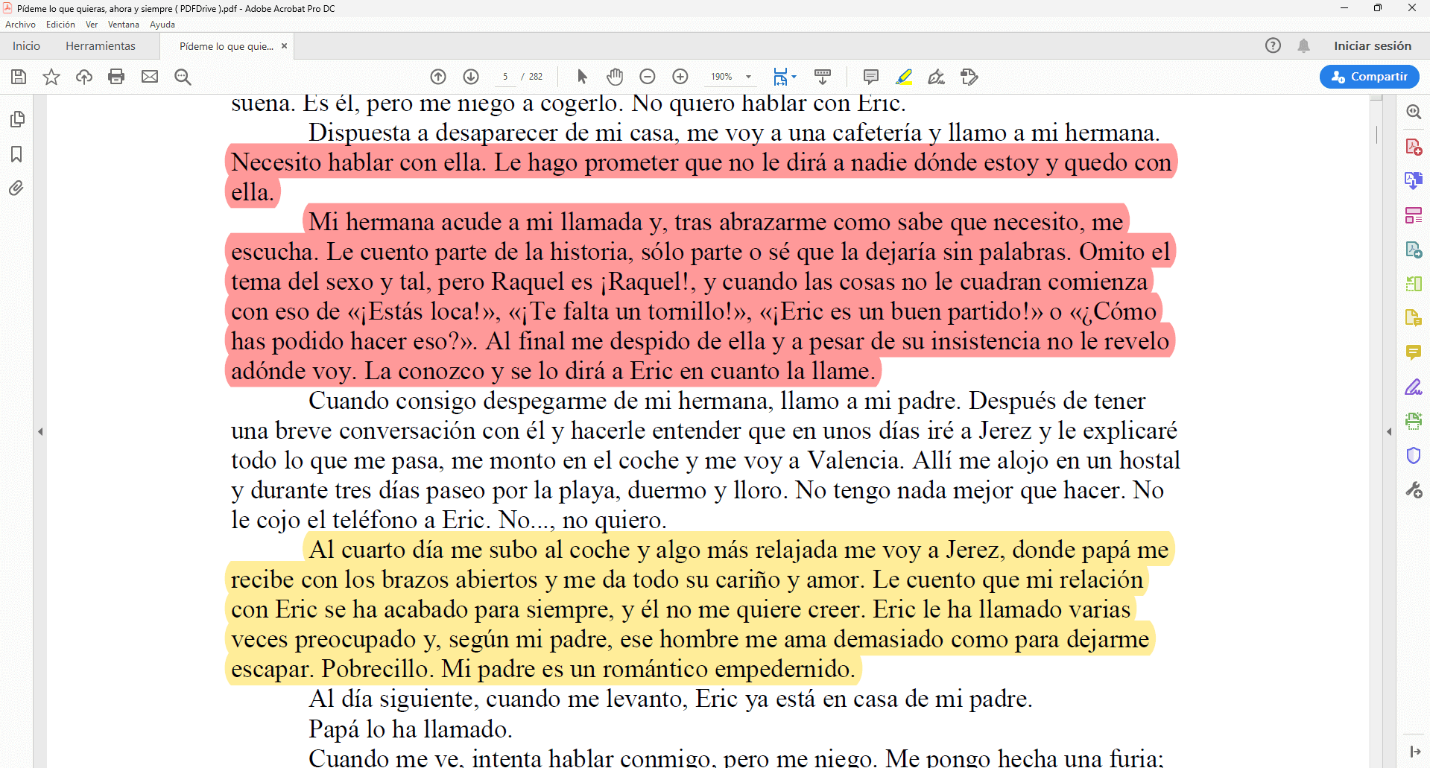Go to previous page arrow icon
Viewport: 1430px width, 768px height.
(x=438, y=77)
